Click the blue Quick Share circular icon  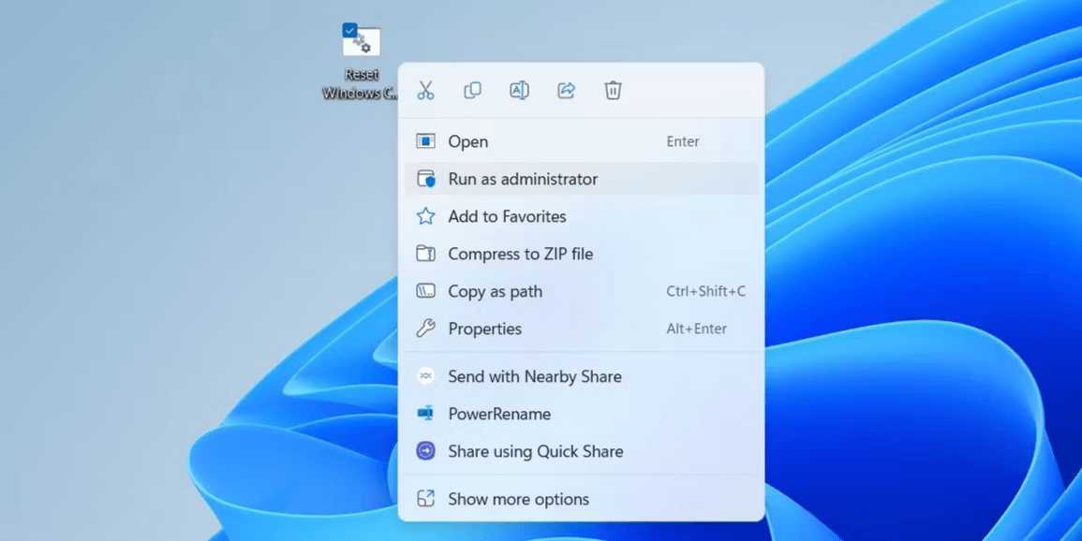click(x=425, y=451)
